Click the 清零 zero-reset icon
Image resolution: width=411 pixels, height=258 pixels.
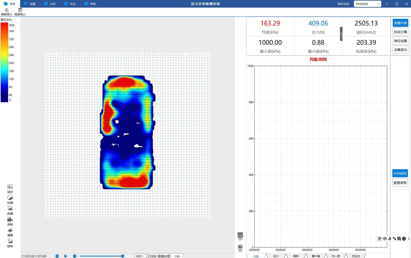(x=10, y=230)
